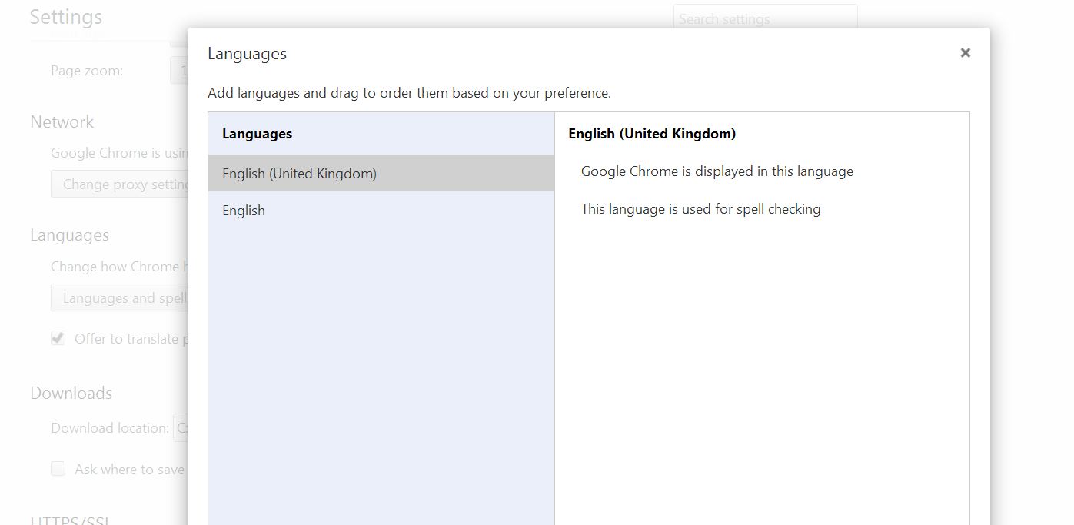Select the plain English entry in the list
The height and width of the screenshot is (525, 1074).
[x=244, y=211]
